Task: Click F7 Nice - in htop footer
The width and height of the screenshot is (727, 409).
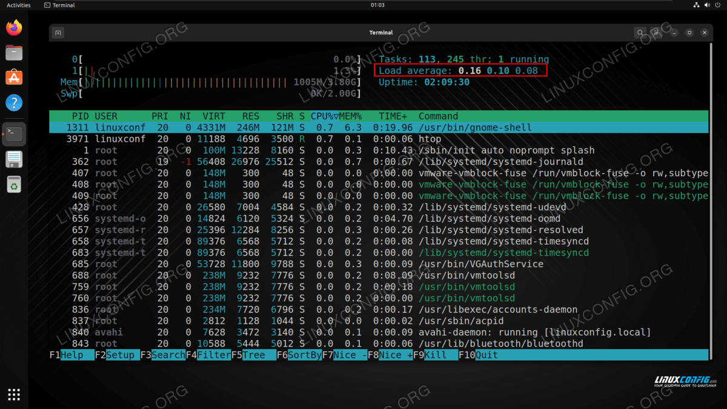Action: tap(345, 355)
